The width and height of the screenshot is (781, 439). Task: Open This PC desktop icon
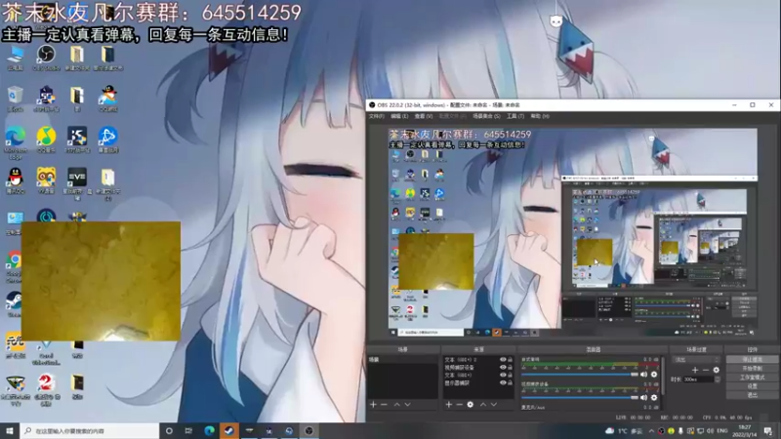pyautogui.click(x=15, y=58)
